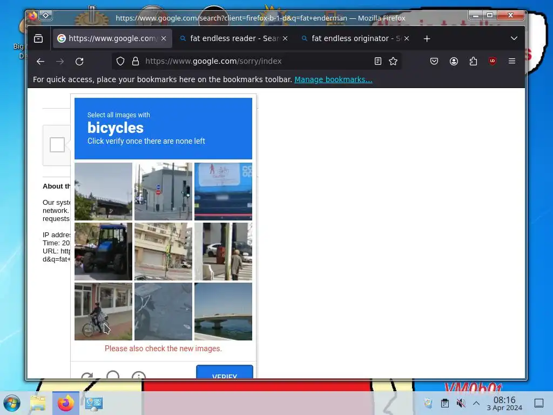Open captcha help info icon

point(139,375)
